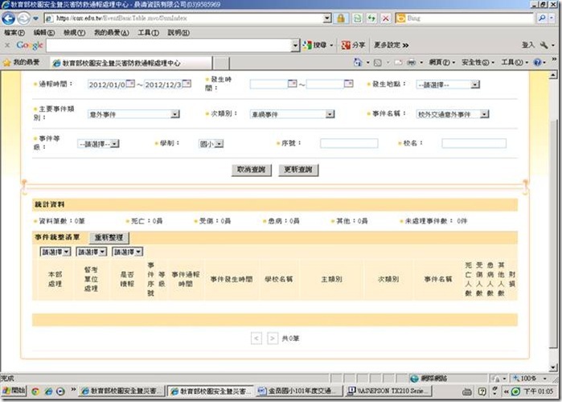Viewport: 562px width, 402px height.
Task: Open calendar icon for occurrence start time
Action: [x=293, y=84]
